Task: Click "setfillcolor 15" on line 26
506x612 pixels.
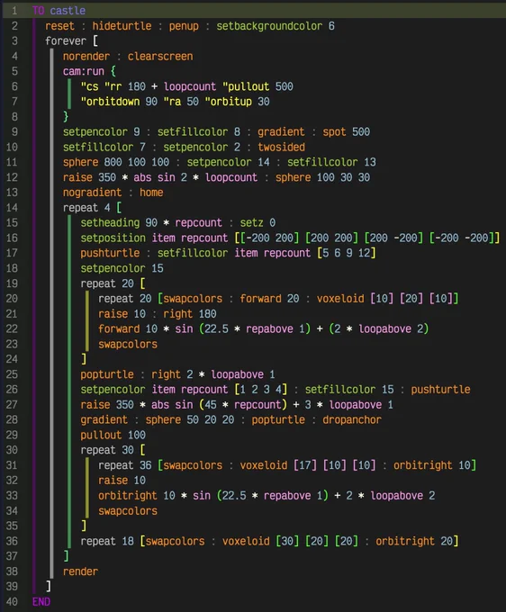Action: pos(349,390)
